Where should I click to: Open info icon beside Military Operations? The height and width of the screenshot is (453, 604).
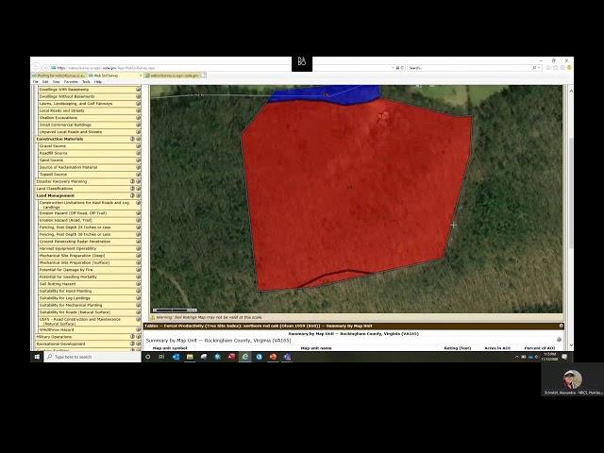pyautogui.click(x=132, y=337)
